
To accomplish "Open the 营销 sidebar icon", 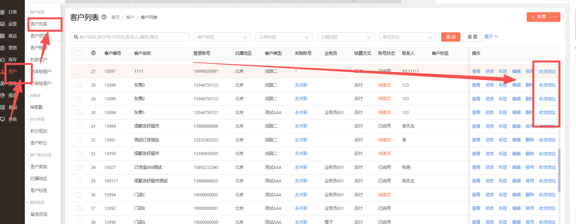I will (x=2, y=48).
